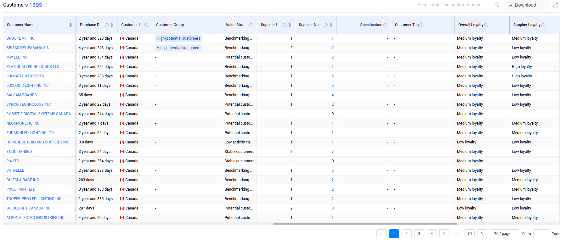Viewport: 564px width, 240px height.
Task: Jump to last page 70
Action: (470, 234)
